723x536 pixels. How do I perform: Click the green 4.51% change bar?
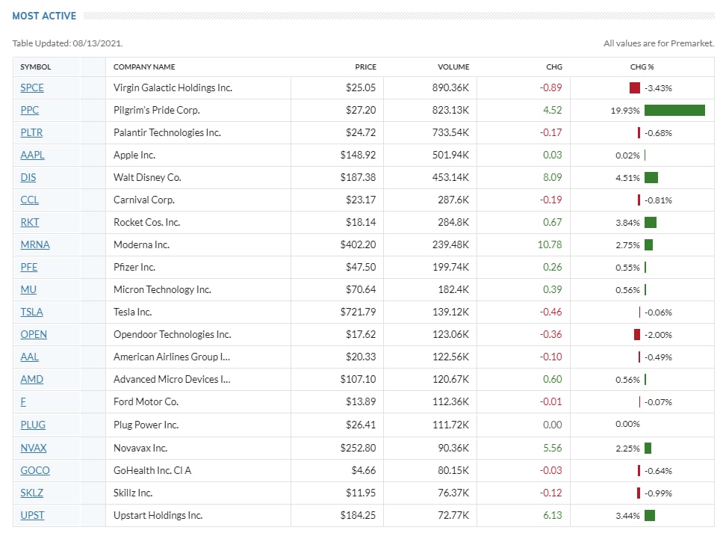click(651, 177)
